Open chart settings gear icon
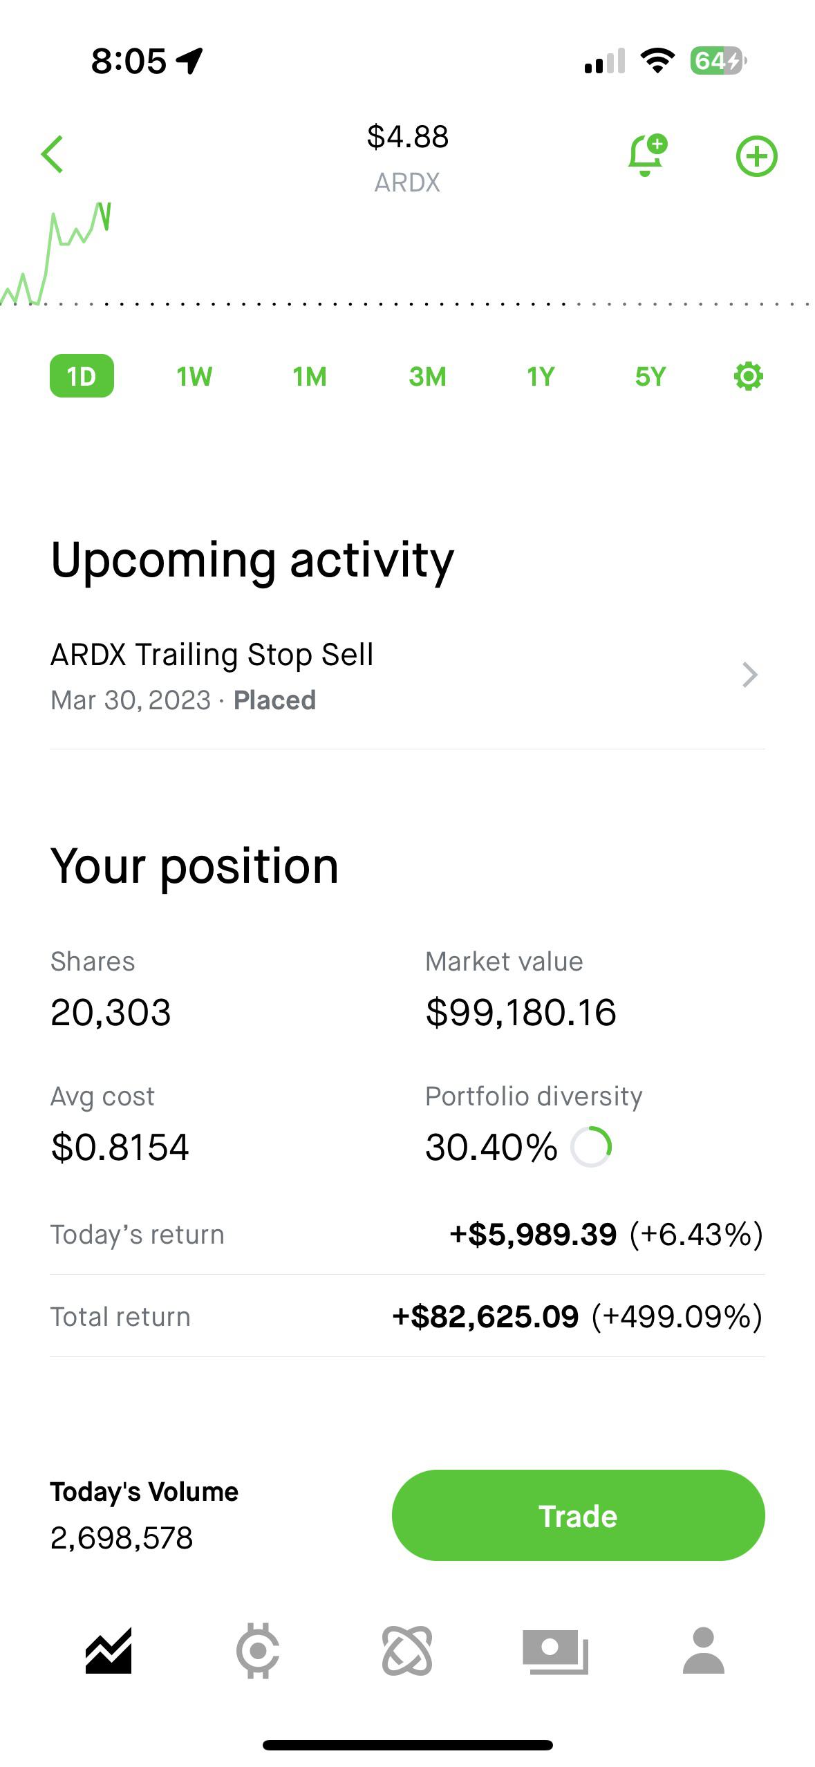The height and width of the screenshot is (1767, 815). click(748, 377)
